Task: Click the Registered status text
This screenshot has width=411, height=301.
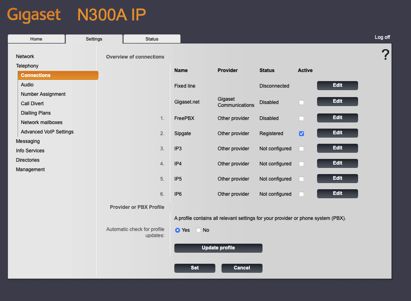Action: pyautogui.click(x=271, y=134)
